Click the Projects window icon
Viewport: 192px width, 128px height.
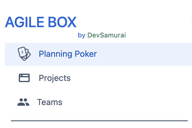(24, 78)
